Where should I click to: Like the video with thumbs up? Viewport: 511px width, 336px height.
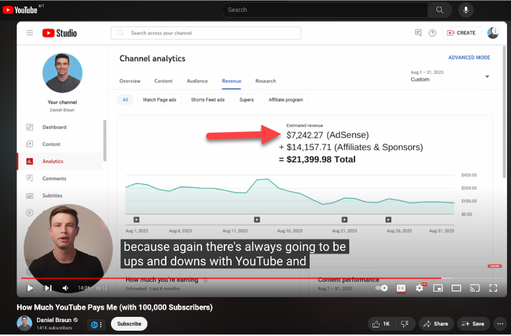(x=382, y=324)
